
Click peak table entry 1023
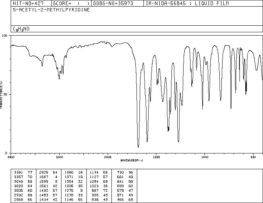[x=94, y=186]
